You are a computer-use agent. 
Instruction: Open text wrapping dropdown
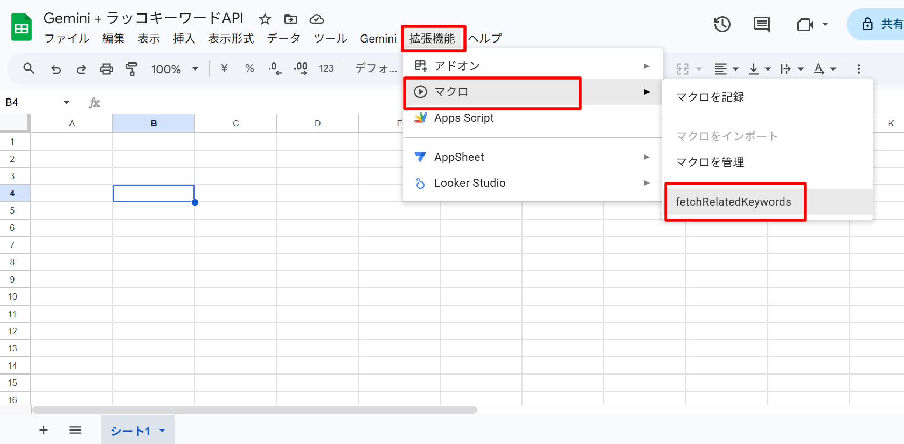click(x=792, y=69)
